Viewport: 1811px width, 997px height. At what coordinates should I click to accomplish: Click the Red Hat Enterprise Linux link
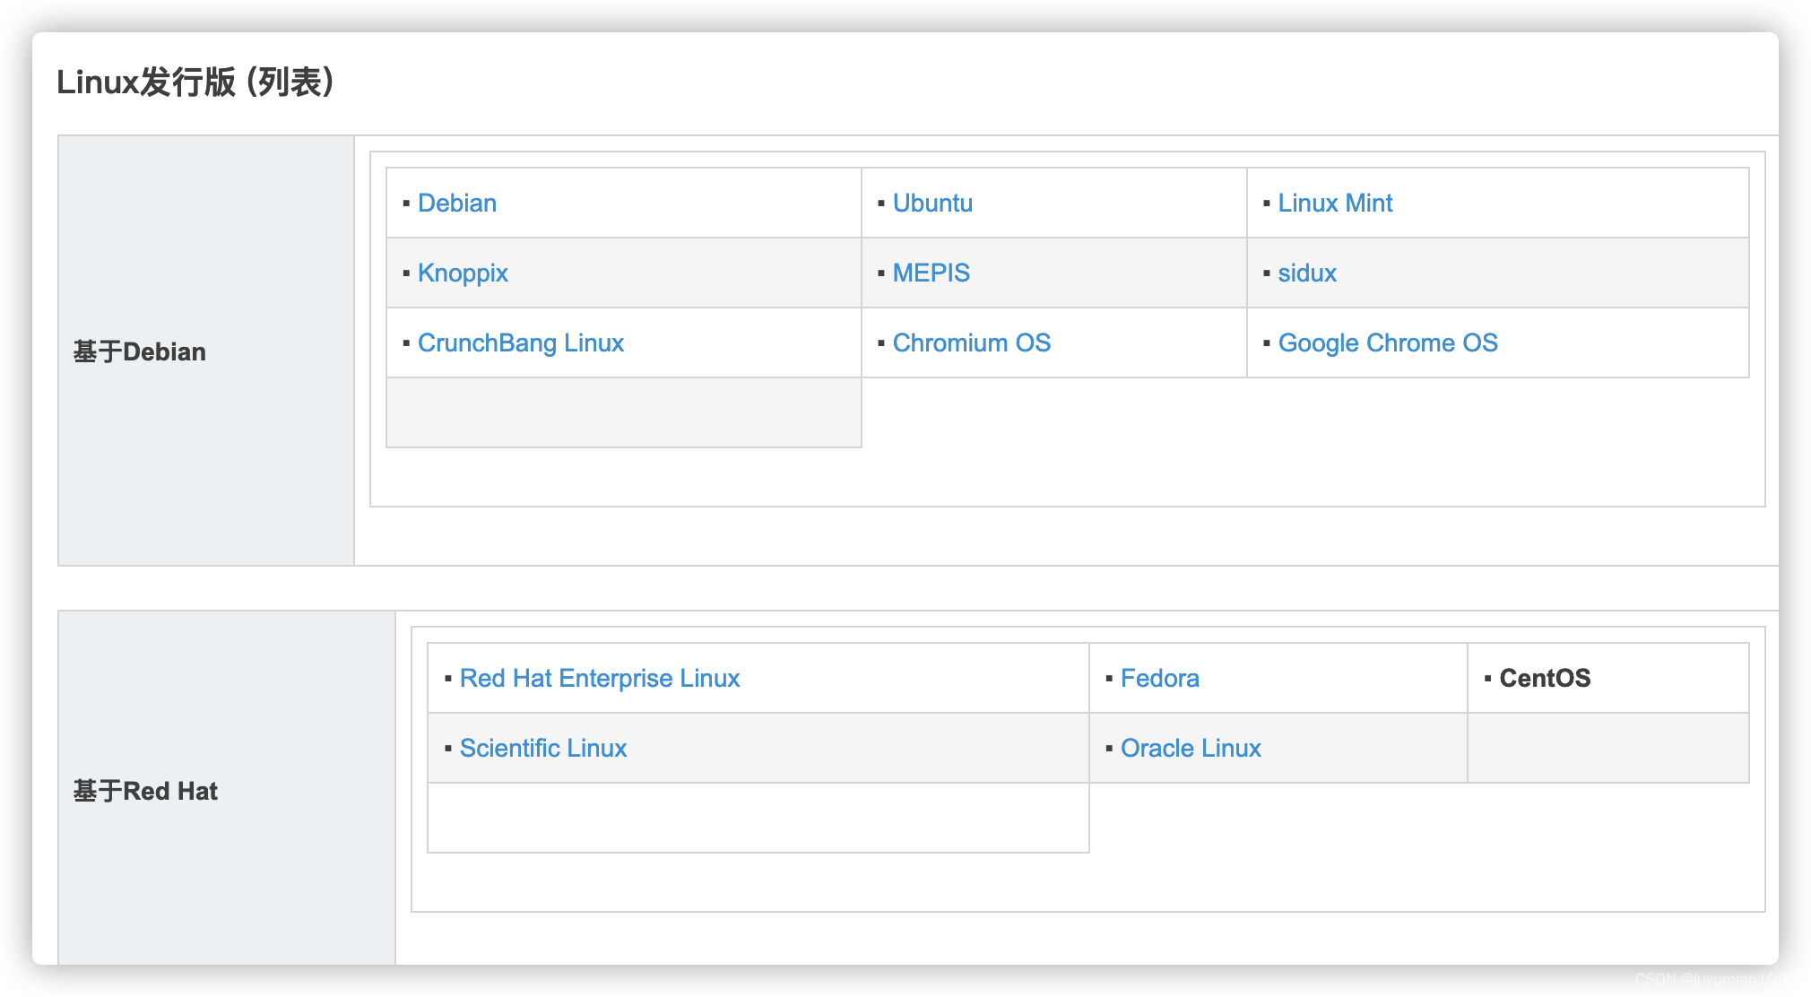(599, 679)
